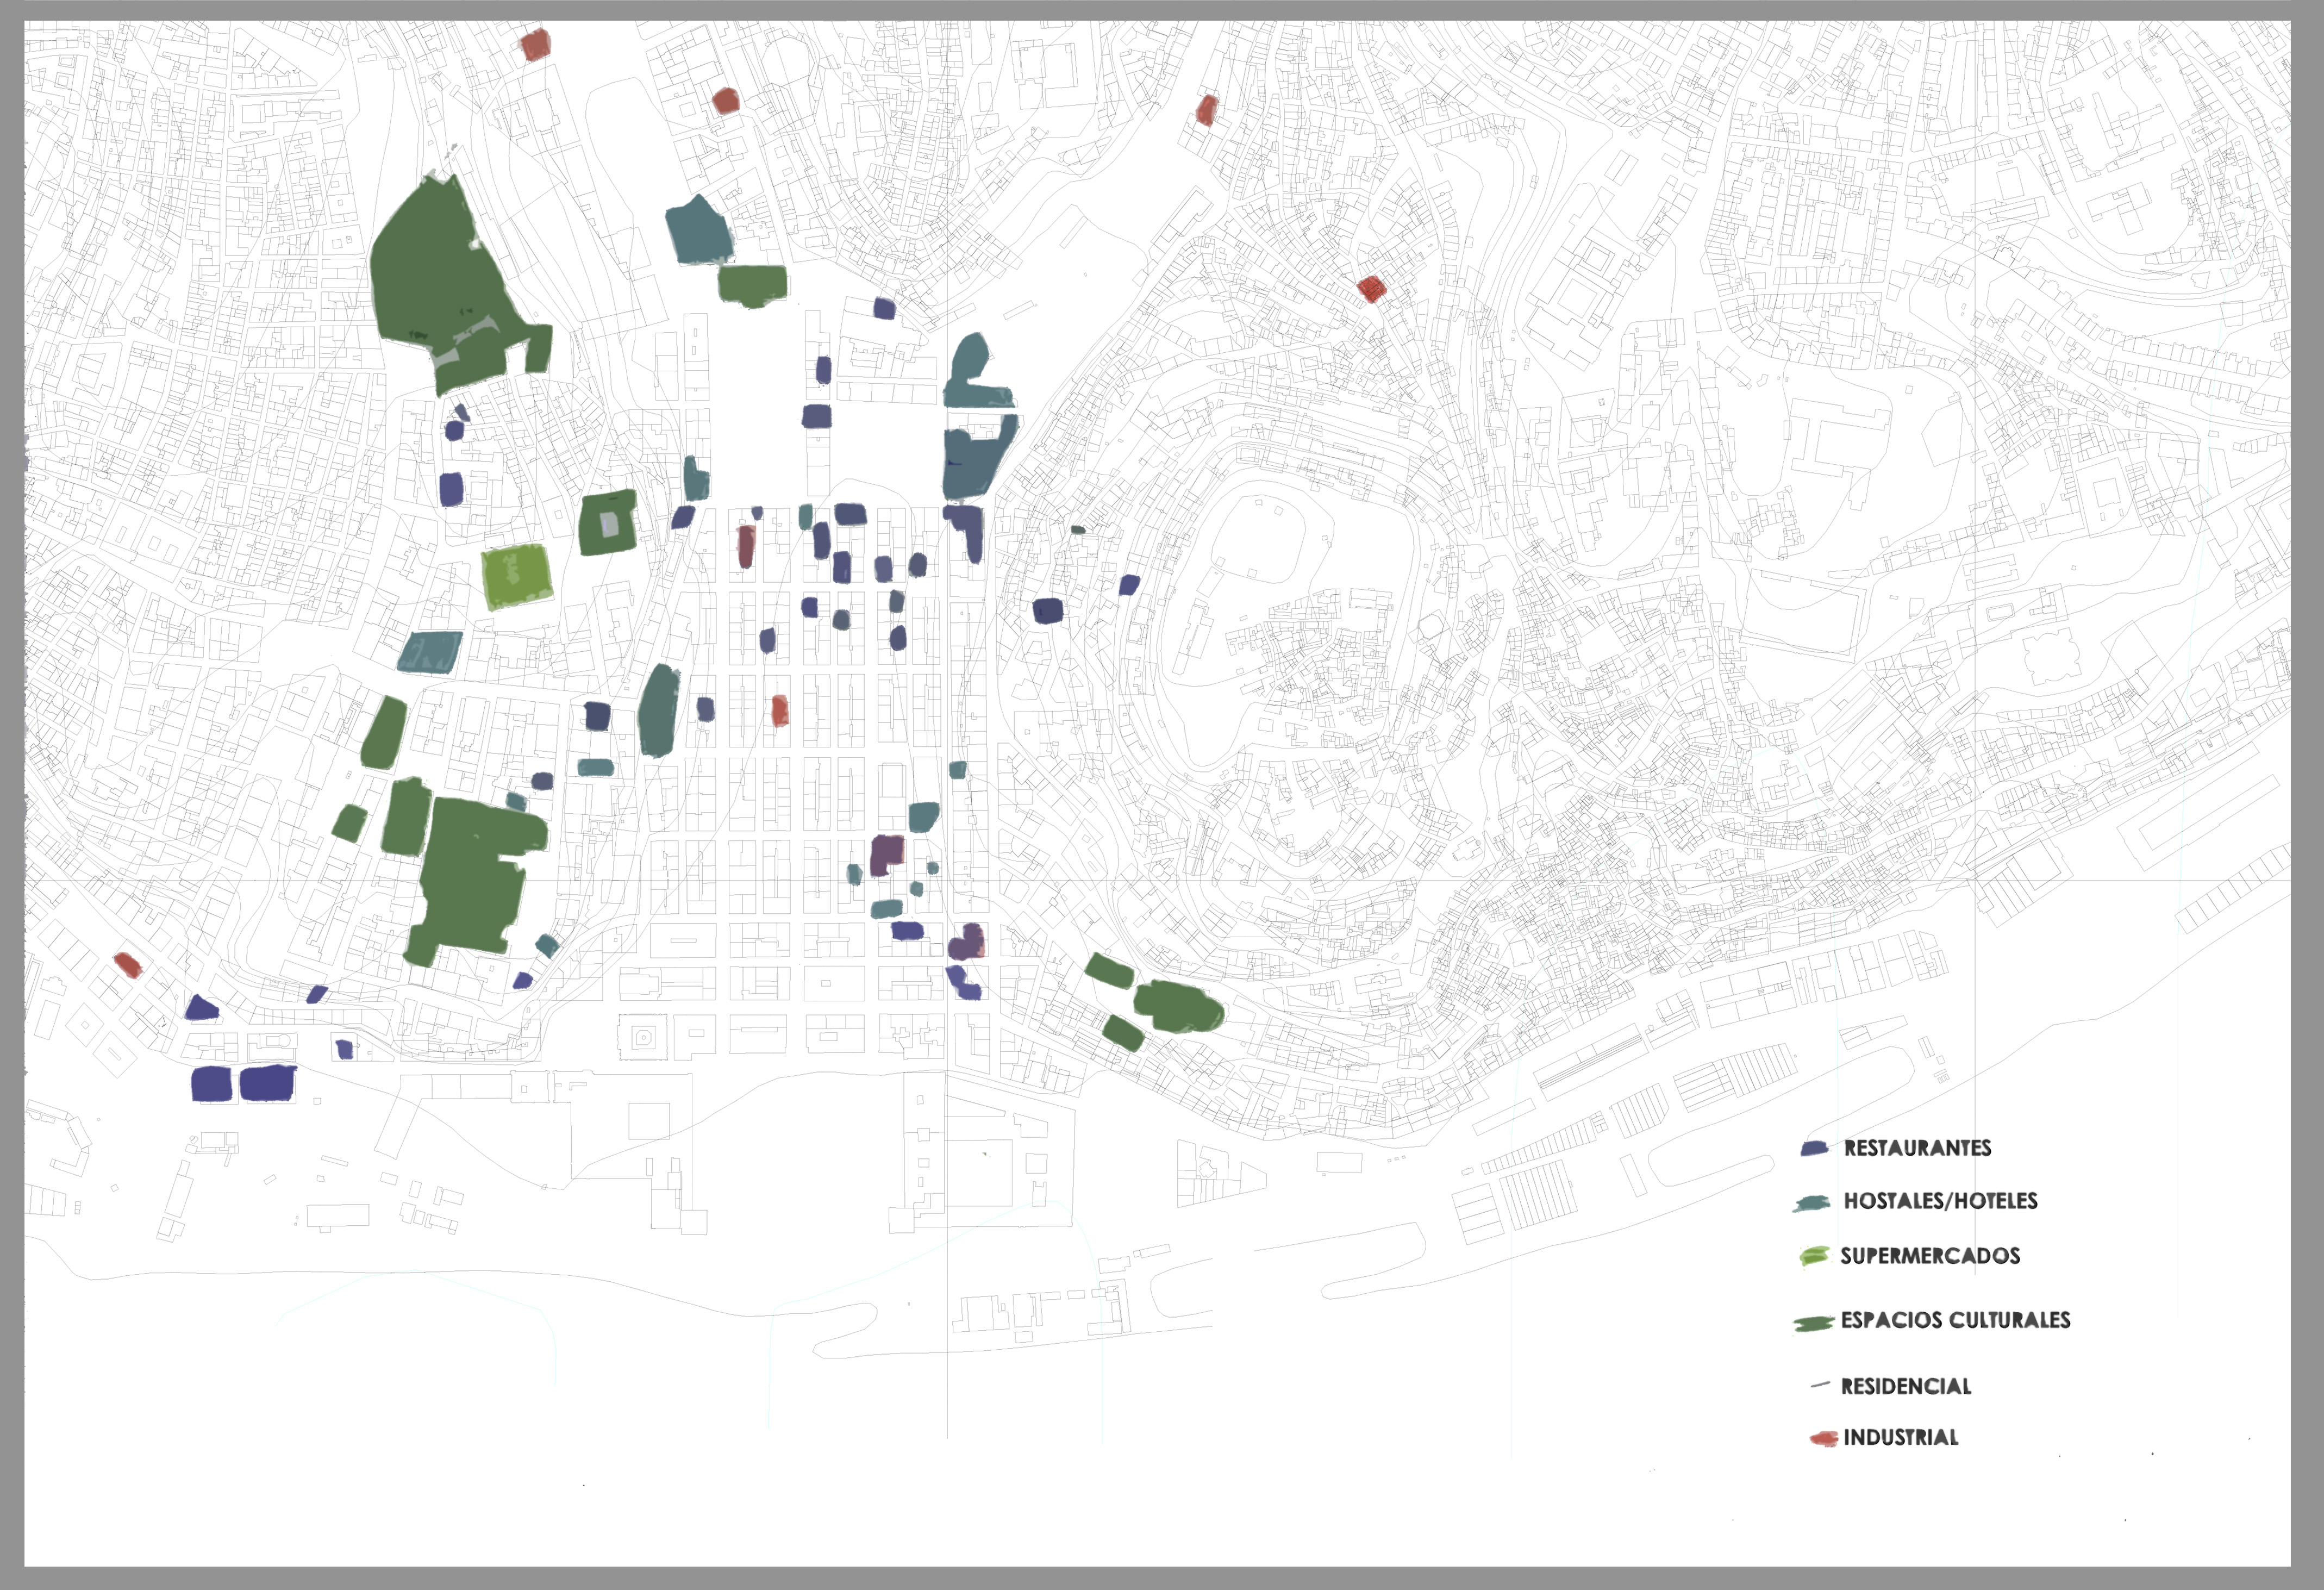Viewport: 2324px width, 1590px height.
Task: Select the purple swatch beside RESTAURANTES
Action: 1814,1149
